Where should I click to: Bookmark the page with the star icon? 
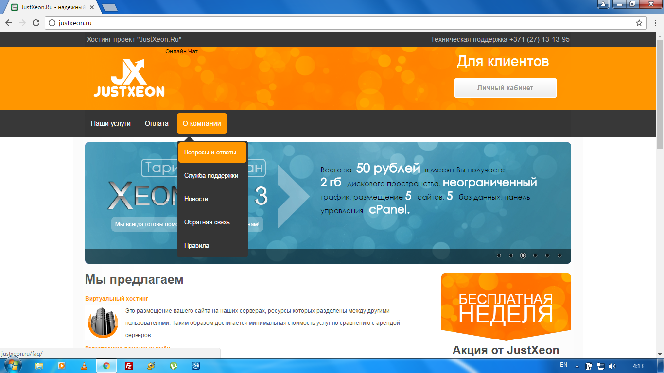pyautogui.click(x=639, y=23)
